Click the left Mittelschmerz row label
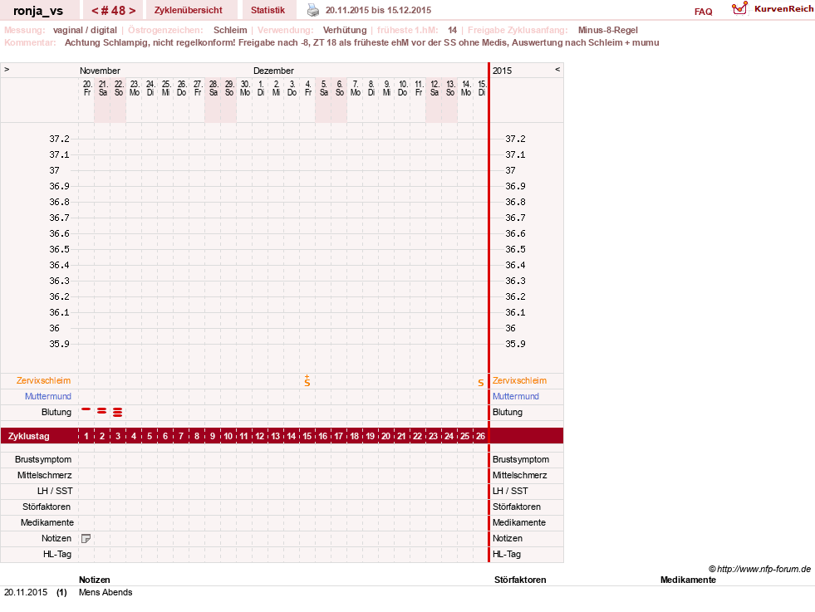This screenshot has height=612, width=815. (44, 475)
